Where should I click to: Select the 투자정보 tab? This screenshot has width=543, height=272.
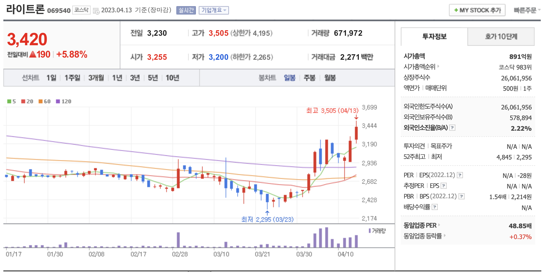pos(434,37)
